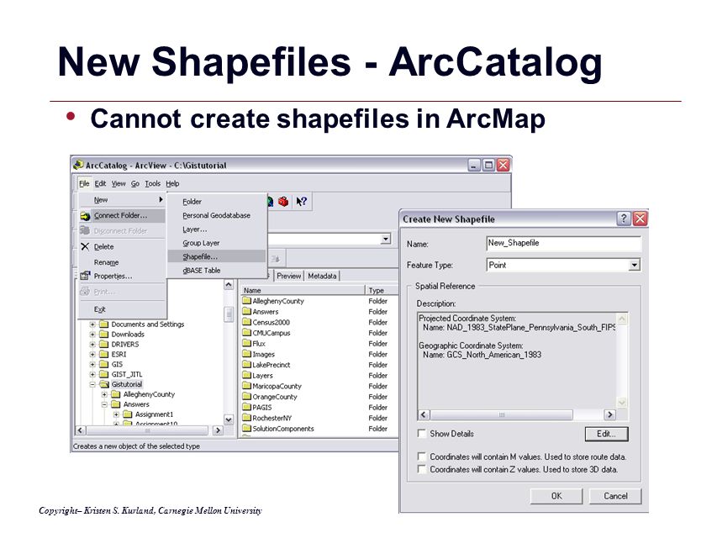This screenshot has width=717, height=538.
Task: Expand the Documents and Settings tree node
Action: pyautogui.click(x=92, y=324)
